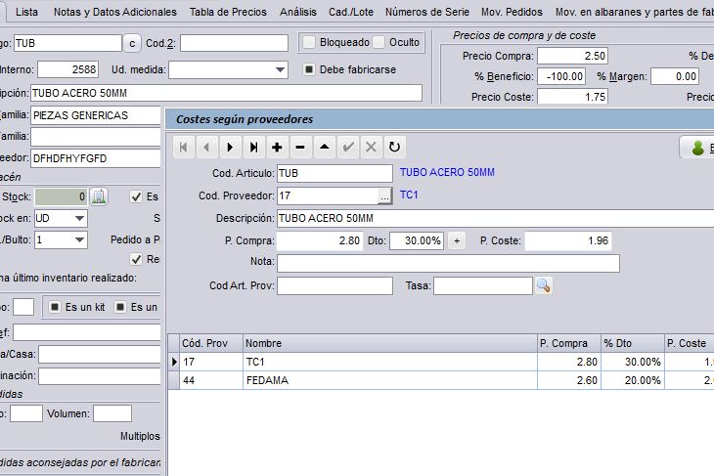Open the Ud. medida dropdown
Screen dimensions: 714x476
[x=280, y=69]
